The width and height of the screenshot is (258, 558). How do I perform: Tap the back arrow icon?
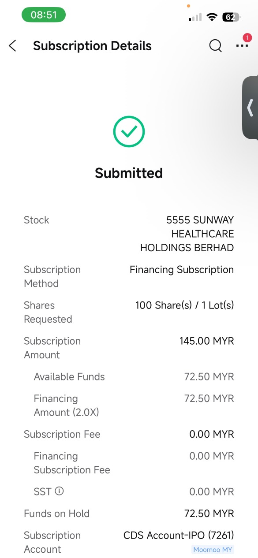12,45
